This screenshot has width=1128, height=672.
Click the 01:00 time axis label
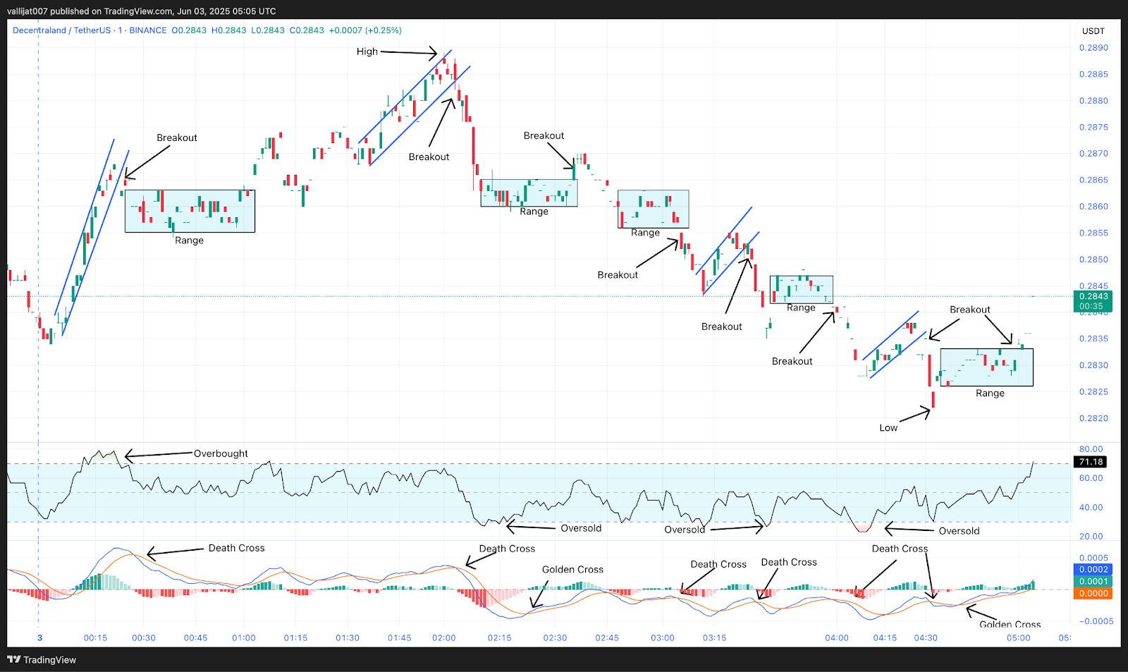(x=244, y=638)
